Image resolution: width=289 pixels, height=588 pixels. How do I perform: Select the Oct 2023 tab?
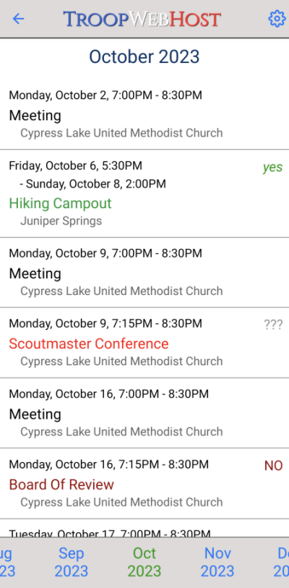click(x=144, y=562)
